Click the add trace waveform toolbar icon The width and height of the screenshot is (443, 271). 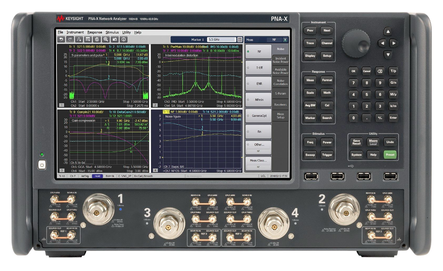coord(79,39)
